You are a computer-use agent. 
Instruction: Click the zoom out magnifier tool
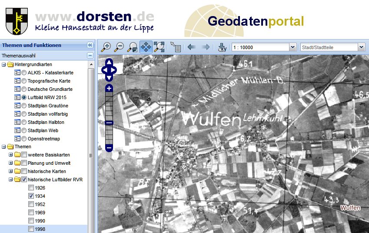pos(119,47)
